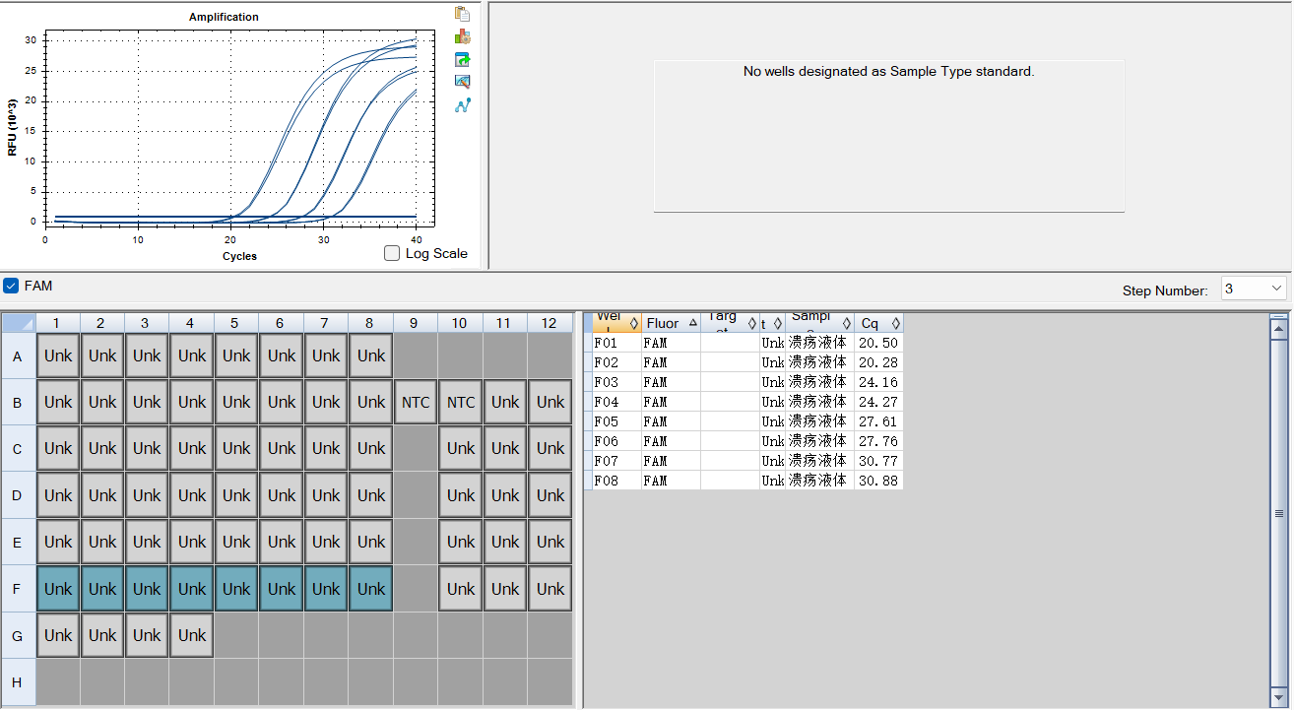Select NTC well B10

461,402
